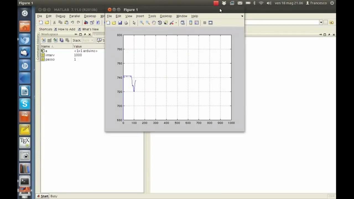The width and height of the screenshot is (354, 199).
Task: Open Figure 1 Desktop menu
Action: pos(166,16)
